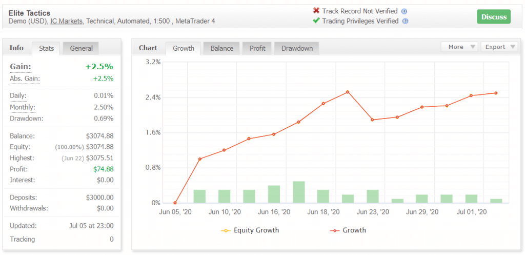Switch to the Drawdown chart tab

pyautogui.click(x=297, y=48)
